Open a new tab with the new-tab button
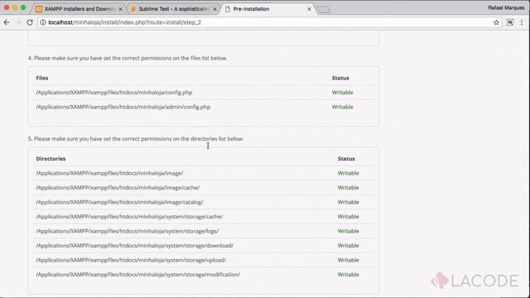 pyautogui.click(x=324, y=9)
